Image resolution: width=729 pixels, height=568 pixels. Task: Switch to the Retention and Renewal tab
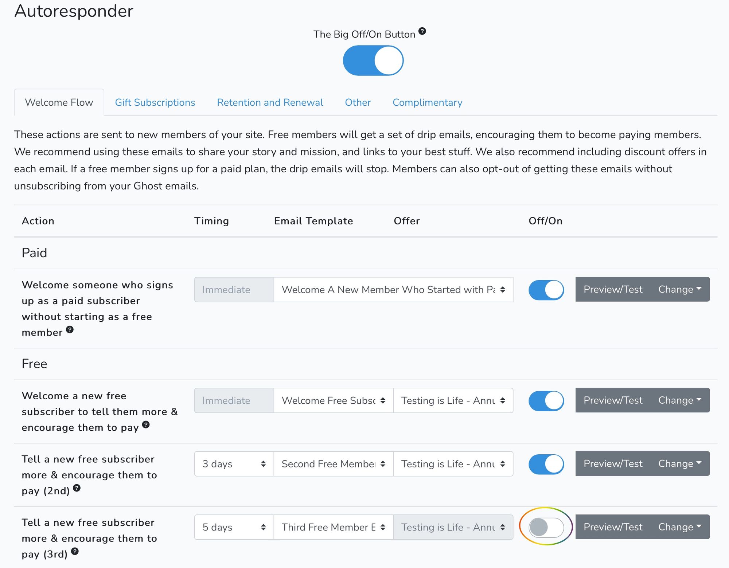point(270,102)
